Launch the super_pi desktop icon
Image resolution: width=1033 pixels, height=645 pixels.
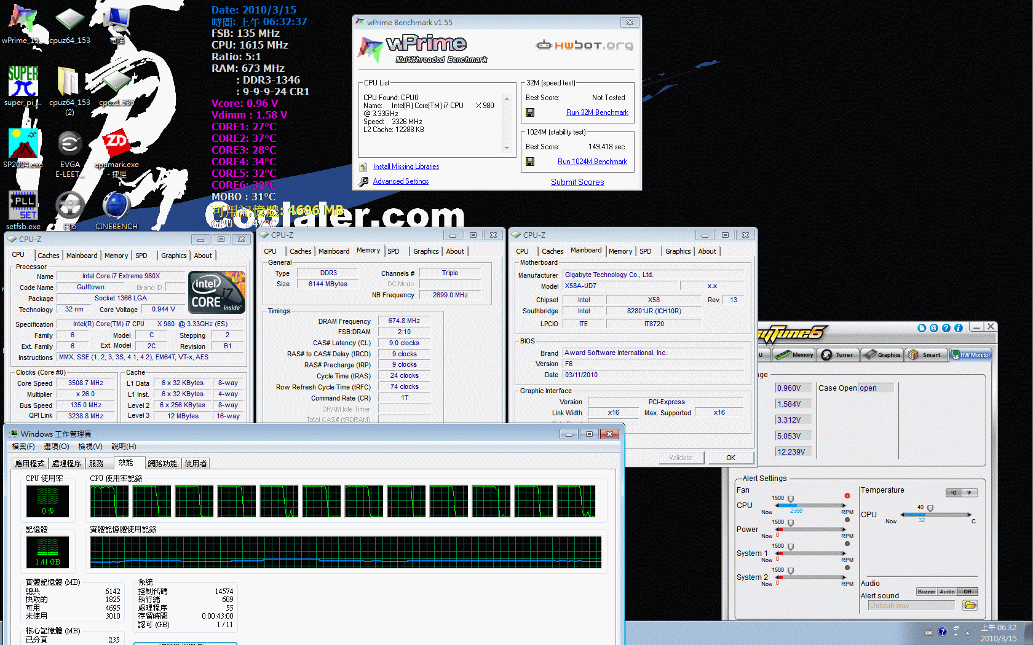click(x=23, y=82)
